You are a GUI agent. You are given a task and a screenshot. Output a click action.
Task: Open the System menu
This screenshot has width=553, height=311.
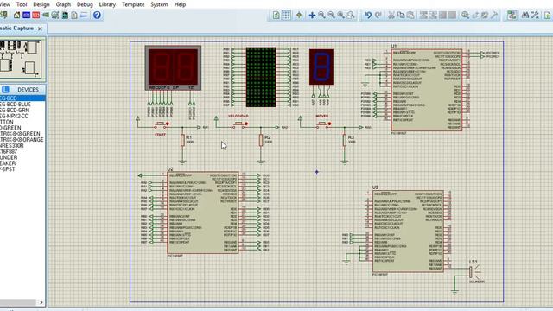click(159, 4)
